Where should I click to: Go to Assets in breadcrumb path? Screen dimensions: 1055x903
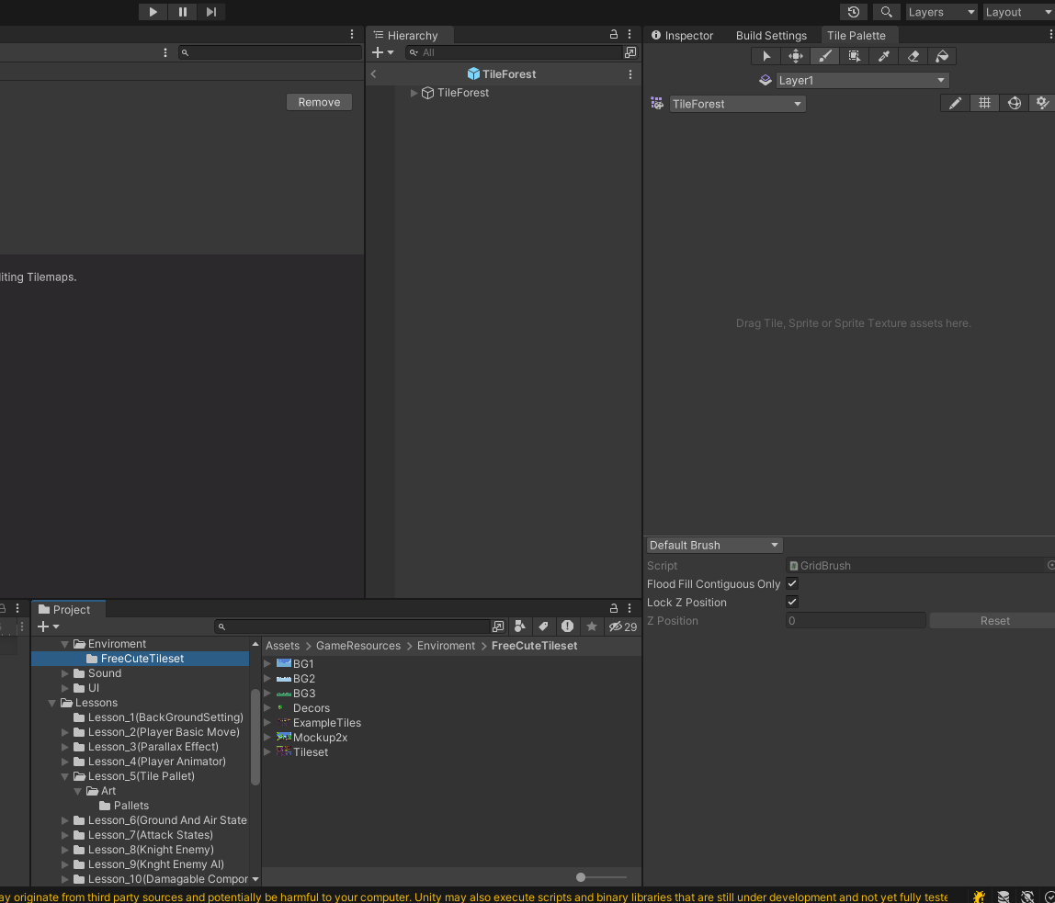283,646
